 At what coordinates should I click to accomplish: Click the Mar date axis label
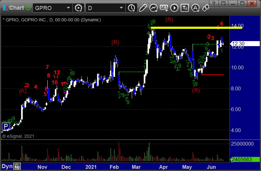[x=136, y=167]
